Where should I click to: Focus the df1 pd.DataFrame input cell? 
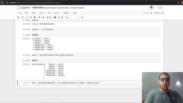pyautogui.click(x=86, y=83)
